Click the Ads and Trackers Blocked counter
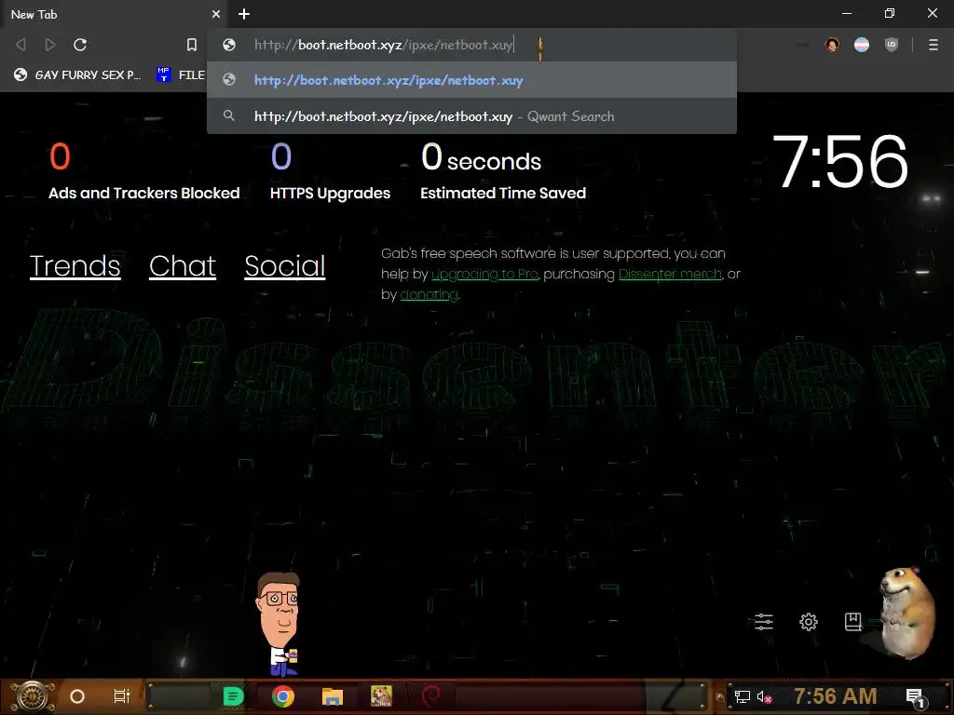 144,171
